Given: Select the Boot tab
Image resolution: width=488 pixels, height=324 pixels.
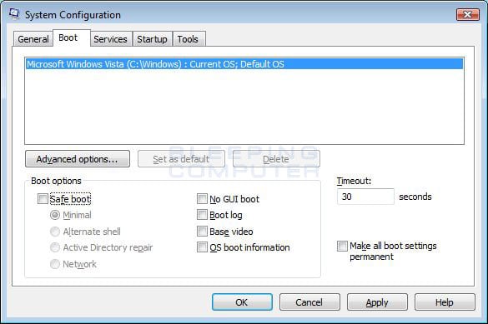Looking at the screenshot, I should tap(68, 38).
